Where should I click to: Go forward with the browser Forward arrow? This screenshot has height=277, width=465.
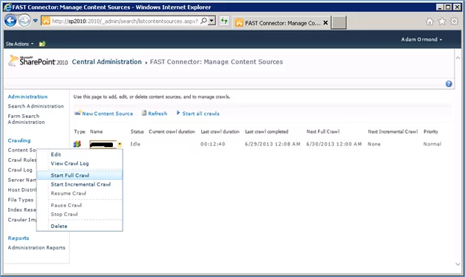25,21
